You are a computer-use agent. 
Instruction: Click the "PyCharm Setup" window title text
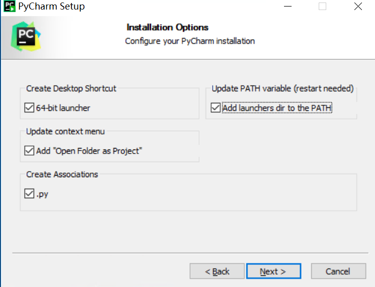coord(51,7)
